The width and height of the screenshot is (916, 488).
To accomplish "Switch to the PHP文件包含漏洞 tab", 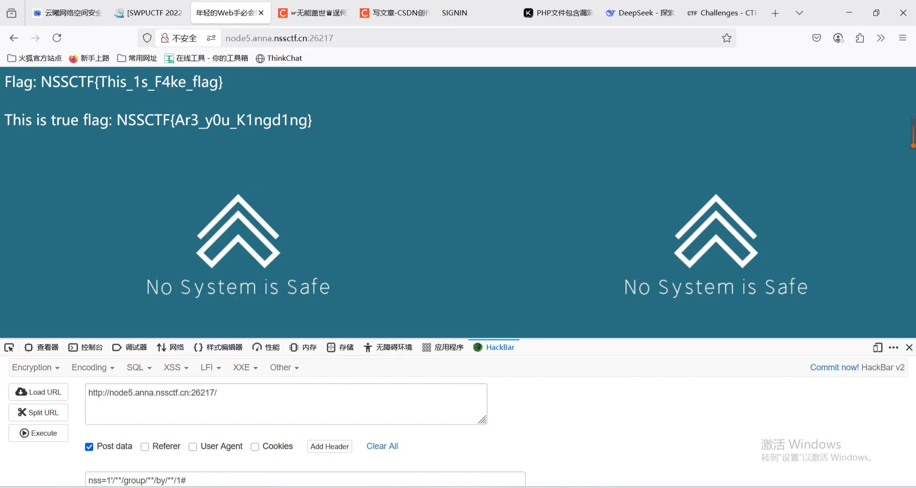I will 558,13.
